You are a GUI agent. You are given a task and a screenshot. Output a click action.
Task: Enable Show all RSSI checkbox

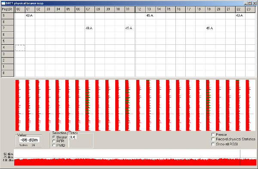[x=213, y=144]
